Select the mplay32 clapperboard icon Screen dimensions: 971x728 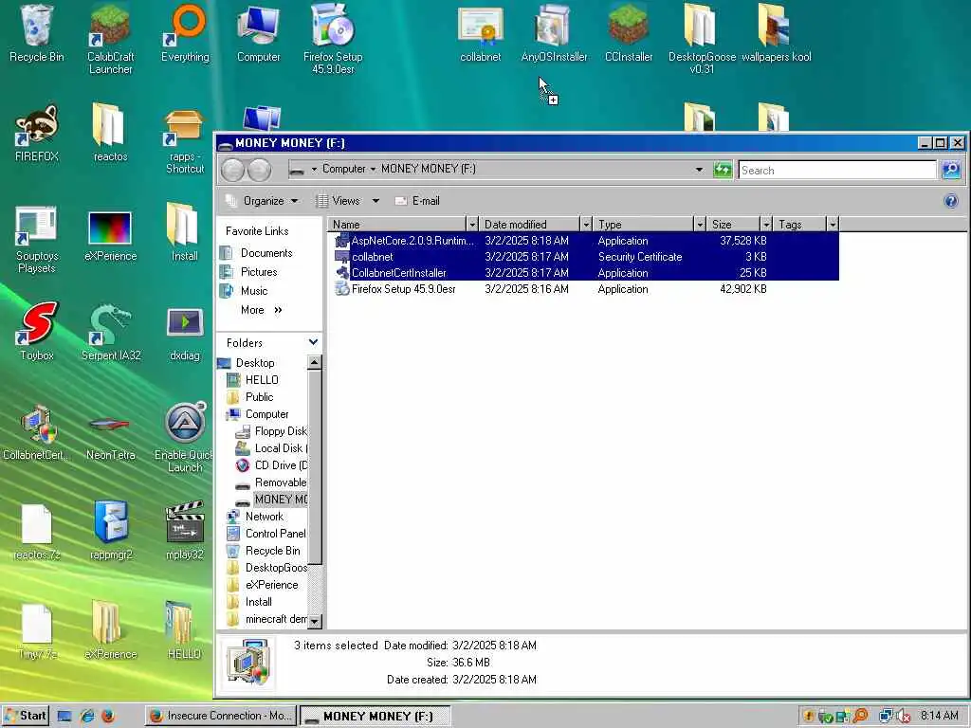click(185, 531)
